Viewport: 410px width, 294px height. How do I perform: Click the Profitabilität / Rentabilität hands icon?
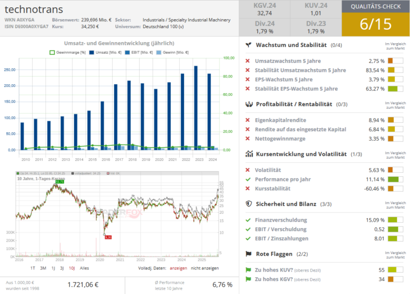(248, 104)
